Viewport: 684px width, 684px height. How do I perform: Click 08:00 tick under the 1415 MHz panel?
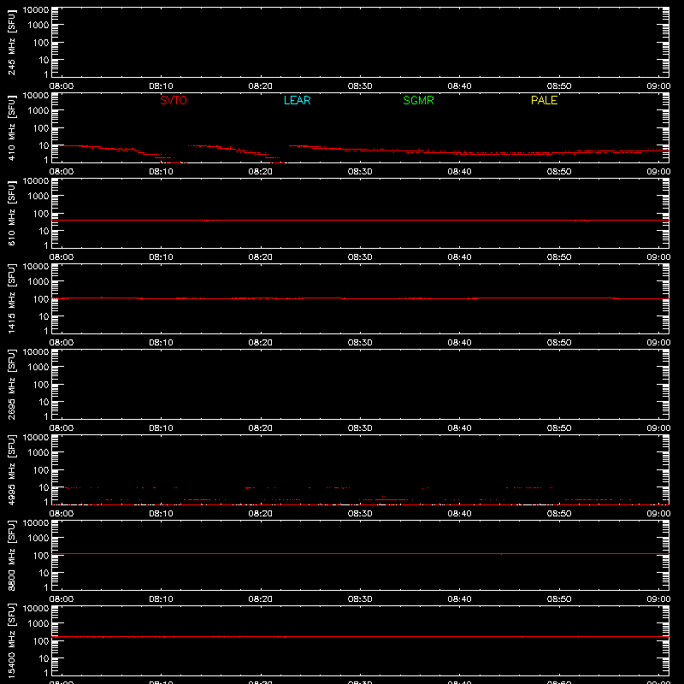tap(61, 343)
